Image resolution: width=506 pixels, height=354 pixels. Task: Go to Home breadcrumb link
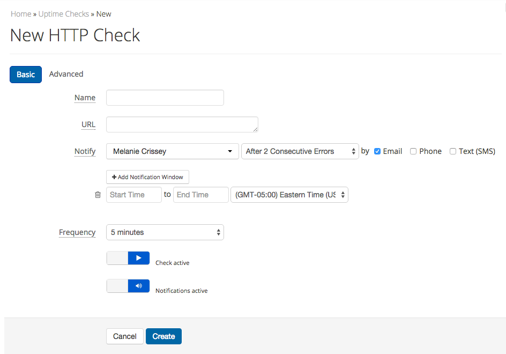pos(21,14)
